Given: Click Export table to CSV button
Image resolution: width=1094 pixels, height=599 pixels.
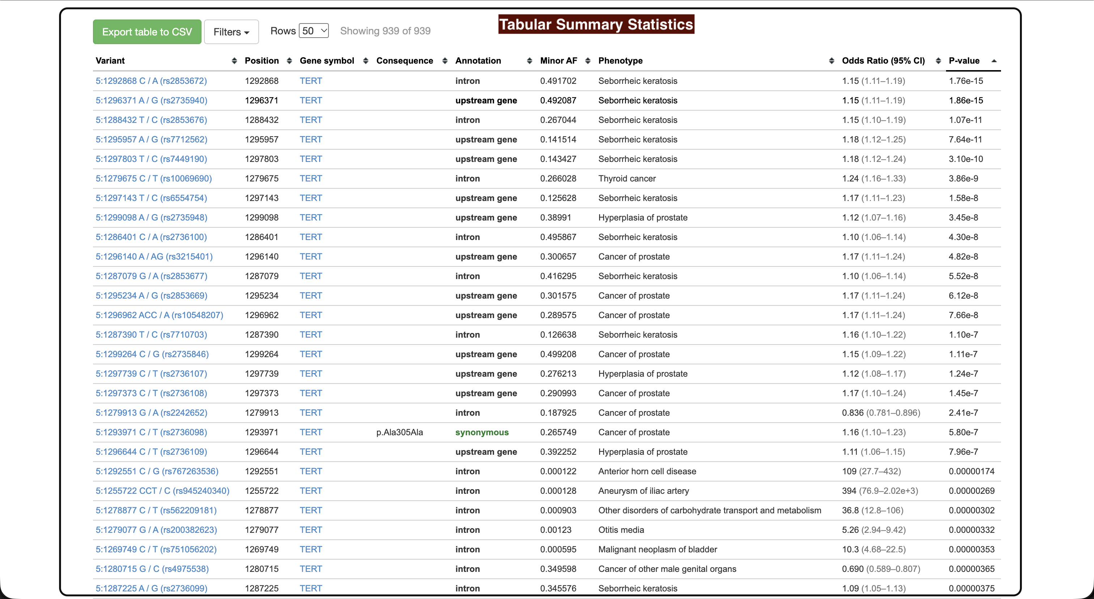Looking at the screenshot, I should point(147,32).
